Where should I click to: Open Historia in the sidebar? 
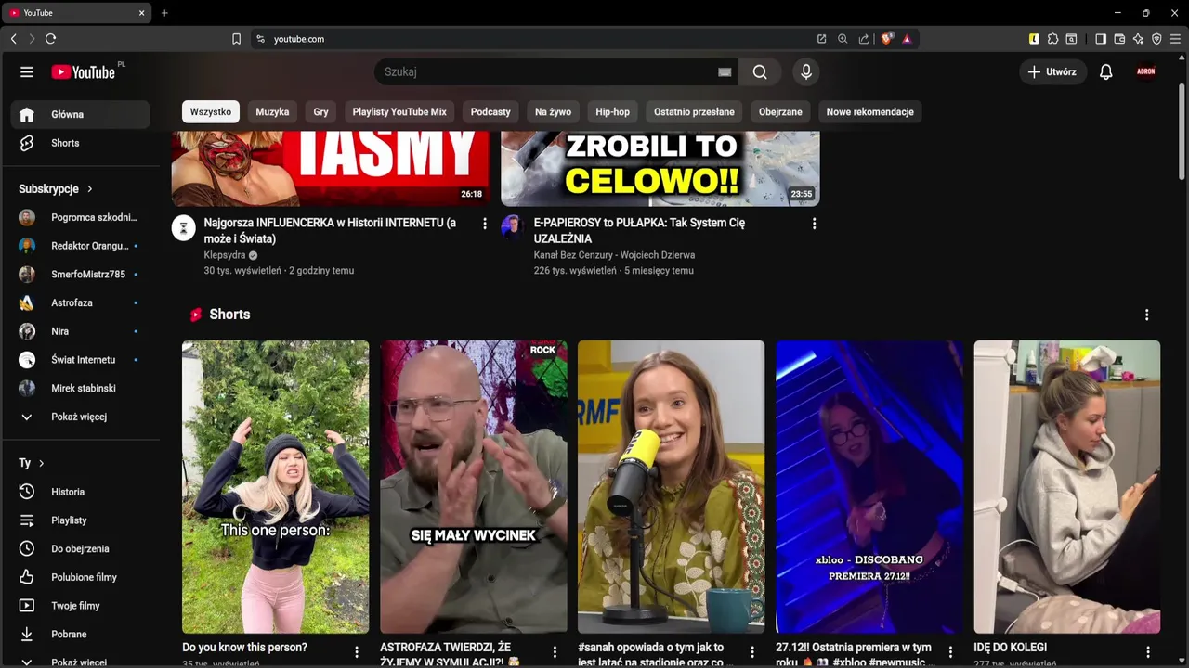tap(80, 492)
